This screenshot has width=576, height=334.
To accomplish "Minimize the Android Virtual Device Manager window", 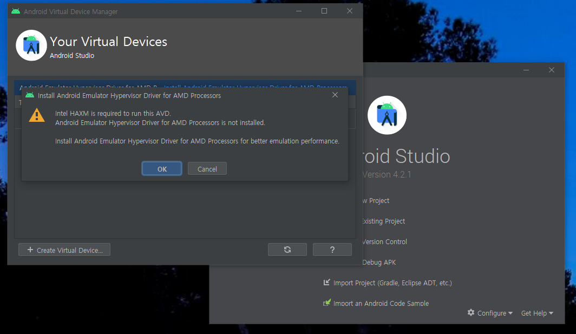I will tap(299, 11).
